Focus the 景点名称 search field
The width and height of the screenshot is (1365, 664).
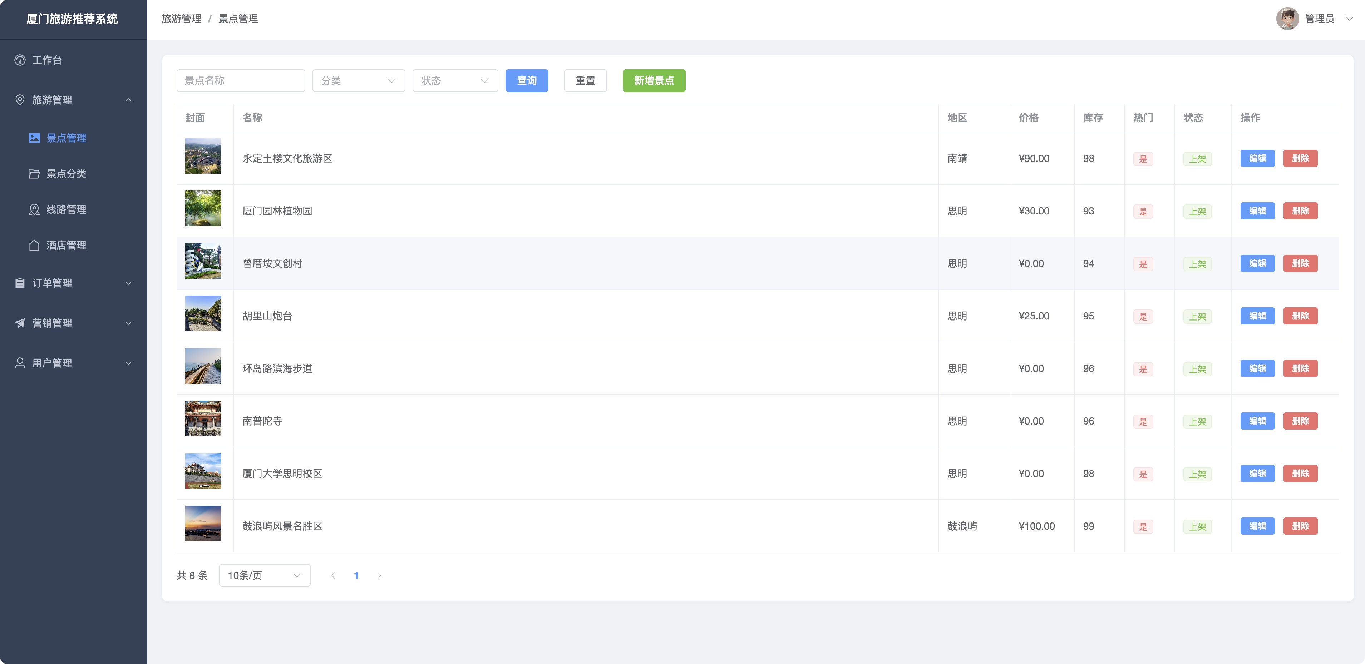(241, 81)
